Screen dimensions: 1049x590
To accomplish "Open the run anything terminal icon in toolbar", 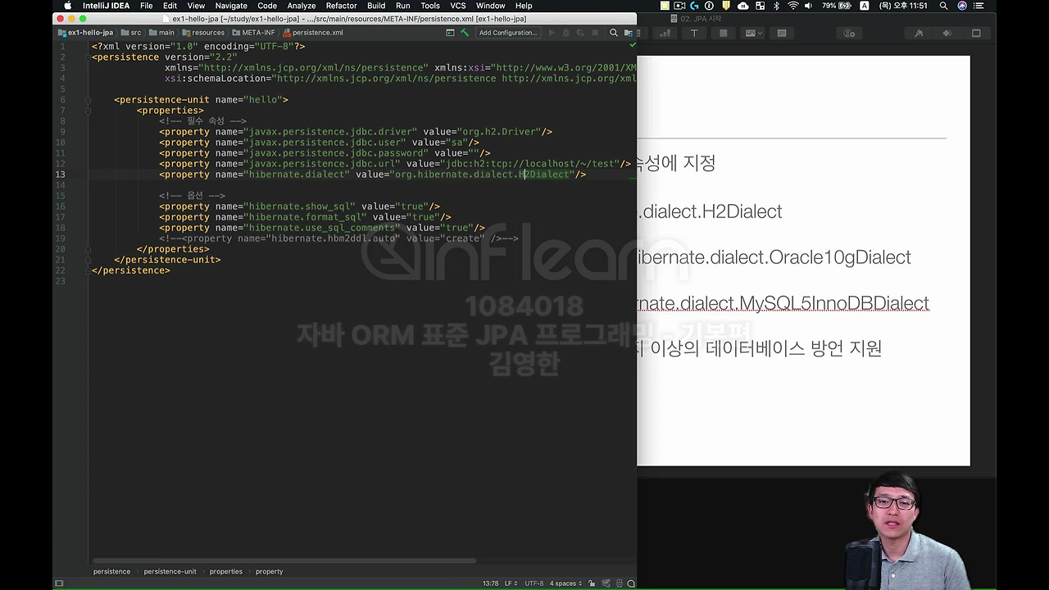I will (x=450, y=33).
